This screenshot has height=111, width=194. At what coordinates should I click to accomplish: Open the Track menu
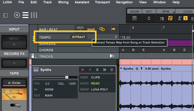(47, 2)
